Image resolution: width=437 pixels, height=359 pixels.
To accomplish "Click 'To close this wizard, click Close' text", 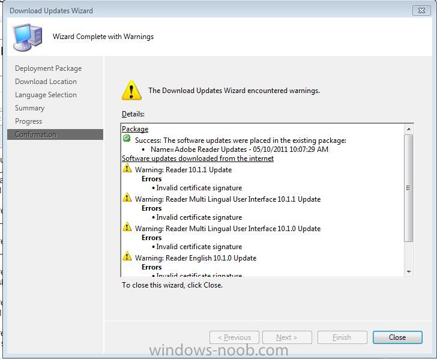I will coord(172,285).
